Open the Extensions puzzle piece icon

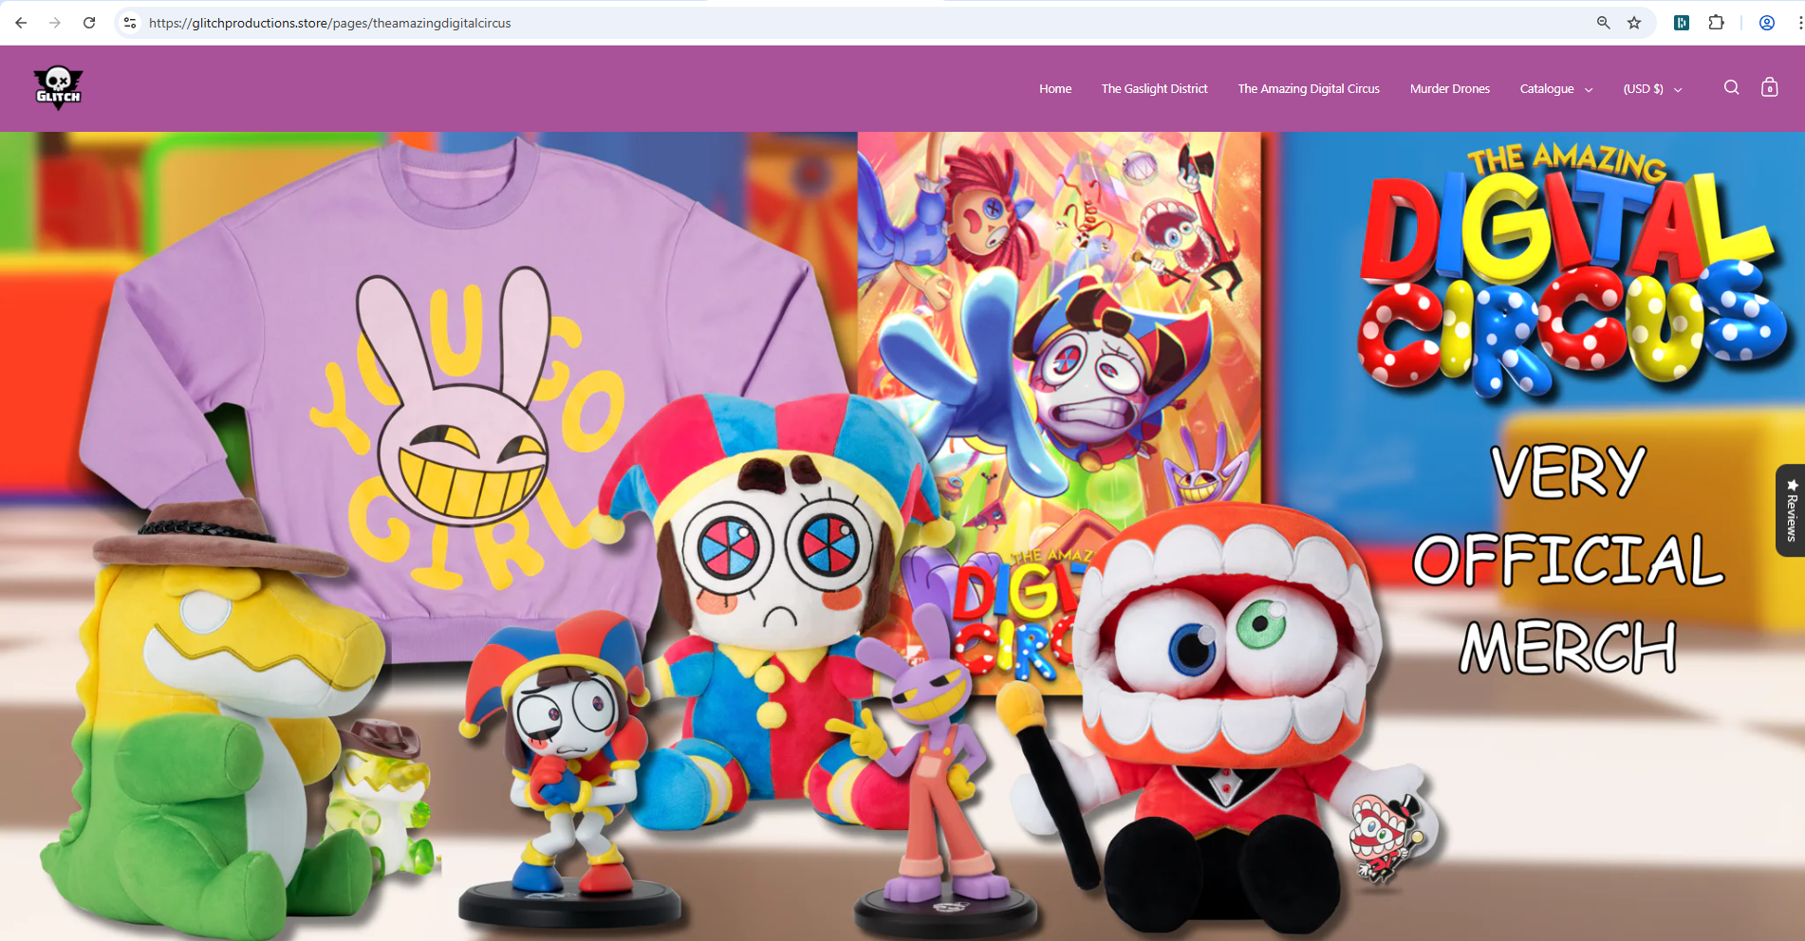pyautogui.click(x=1716, y=23)
